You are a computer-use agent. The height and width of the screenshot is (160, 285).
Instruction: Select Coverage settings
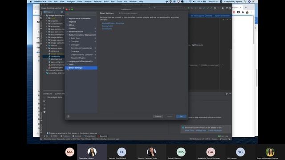coord(75,52)
